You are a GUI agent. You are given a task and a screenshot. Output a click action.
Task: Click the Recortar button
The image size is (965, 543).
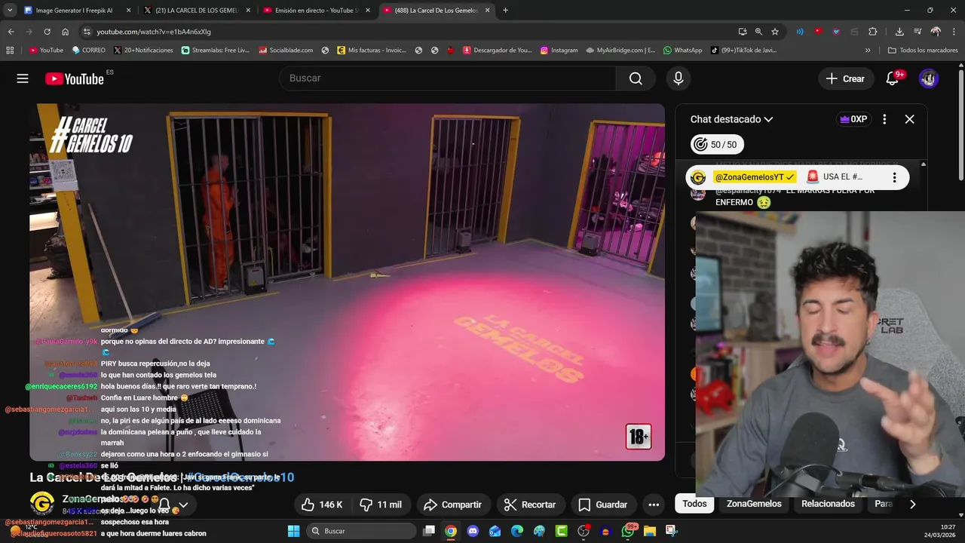pyautogui.click(x=529, y=505)
